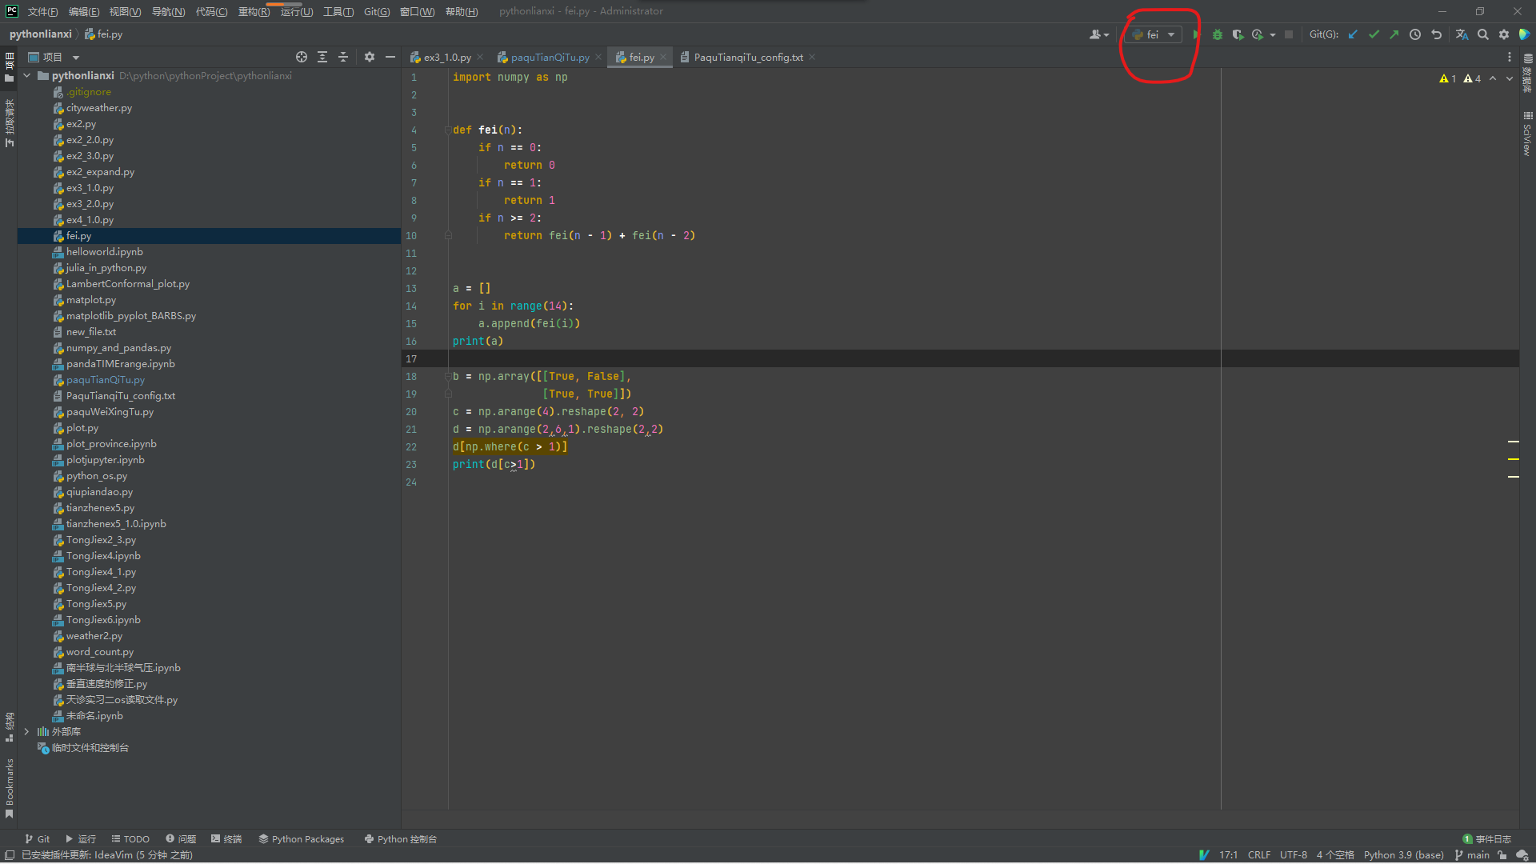Open the translate plugin icon

[x=1462, y=34]
